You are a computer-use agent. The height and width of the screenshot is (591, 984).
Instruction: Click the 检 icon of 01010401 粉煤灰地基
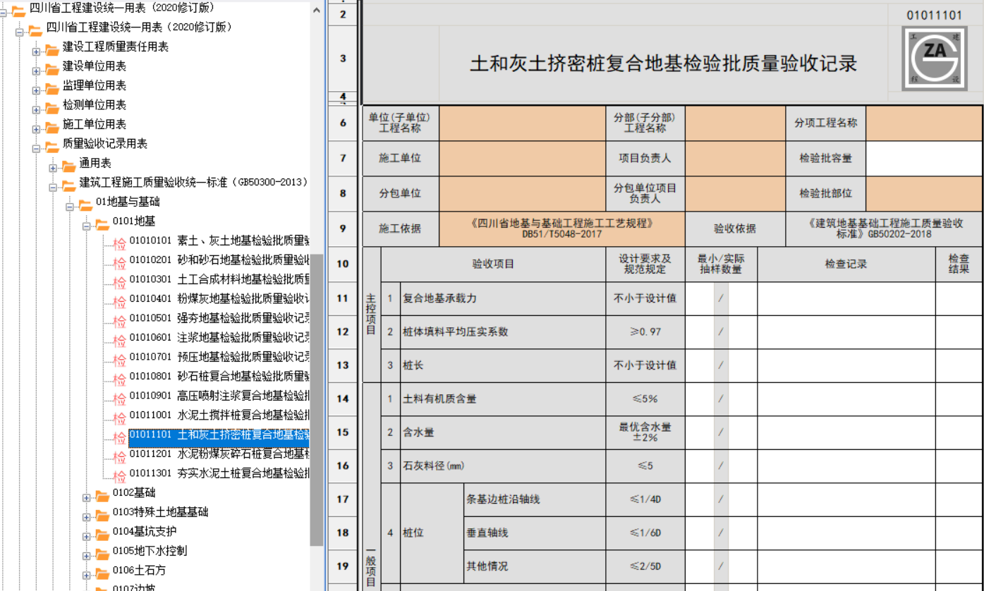119,301
